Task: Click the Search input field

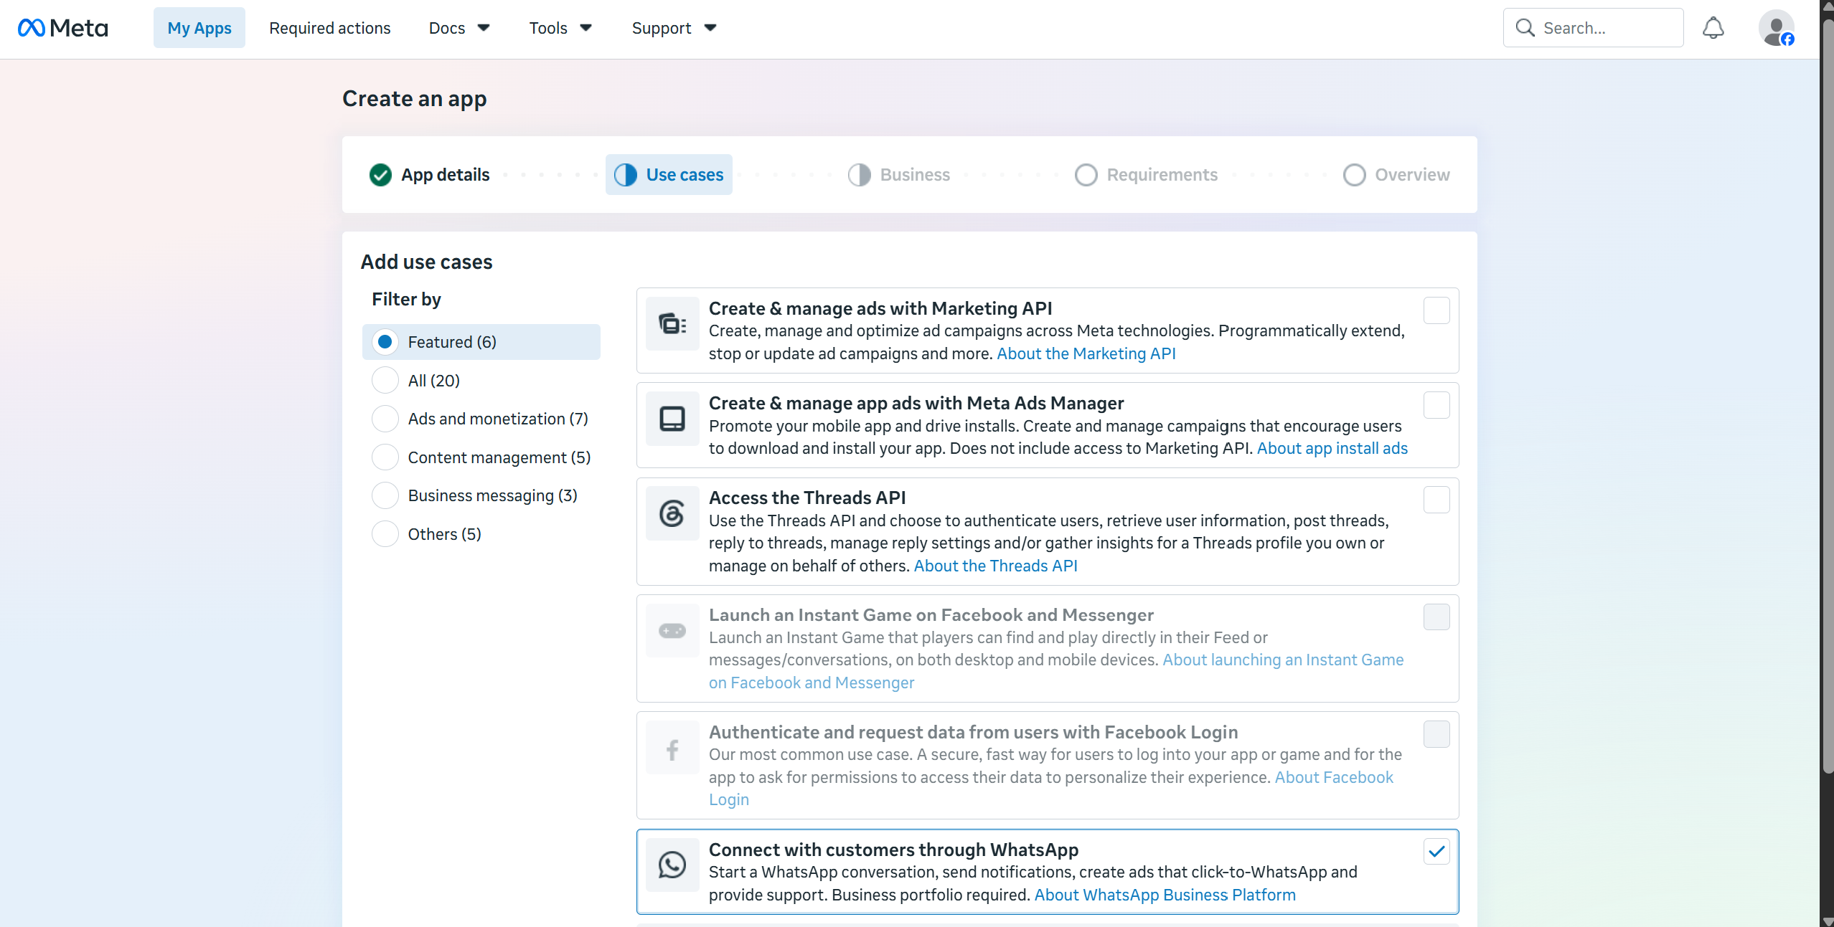Action: click(1594, 28)
